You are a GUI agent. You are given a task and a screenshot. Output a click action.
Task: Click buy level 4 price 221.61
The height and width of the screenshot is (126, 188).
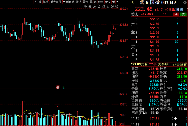point(154,55)
